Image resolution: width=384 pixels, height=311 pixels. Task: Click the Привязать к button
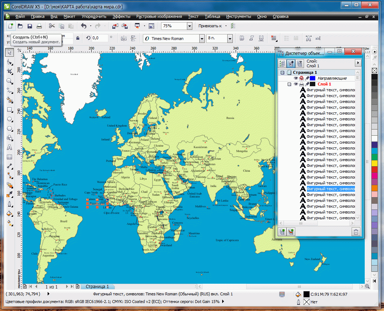210,26
